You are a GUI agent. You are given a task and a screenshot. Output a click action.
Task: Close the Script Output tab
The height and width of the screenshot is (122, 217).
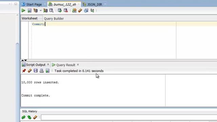tap(48, 64)
